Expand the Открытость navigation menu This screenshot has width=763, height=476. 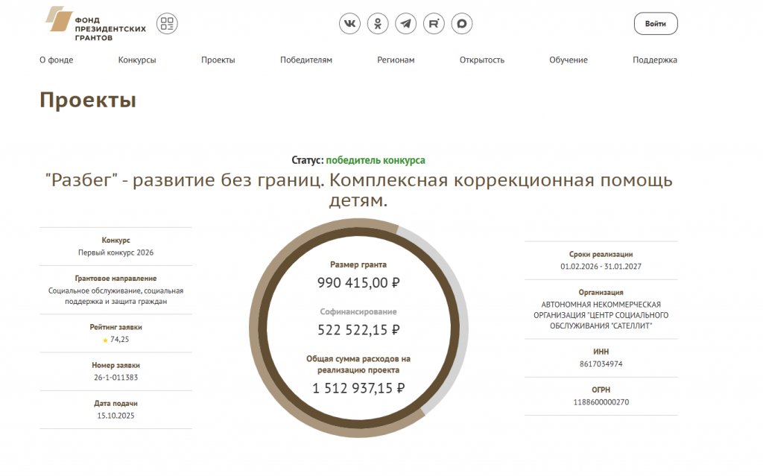pyautogui.click(x=482, y=60)
